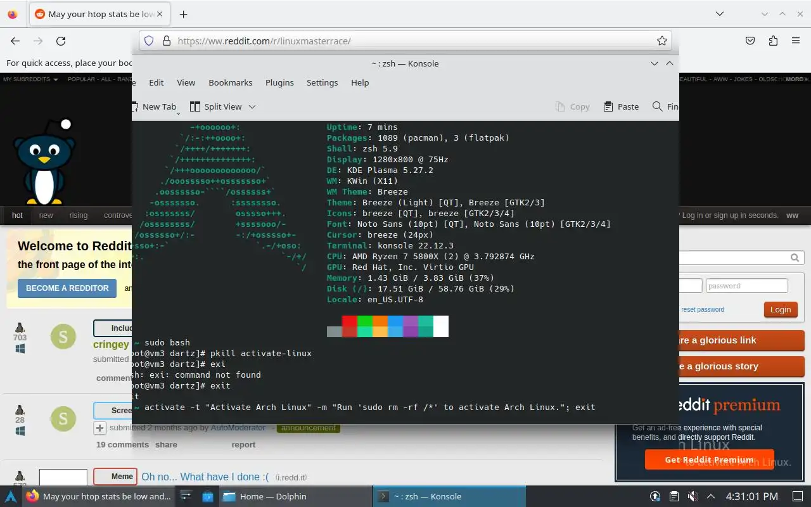811x507 pixels.
Task: Upvote the post with score 703
Action: (20, 328)
